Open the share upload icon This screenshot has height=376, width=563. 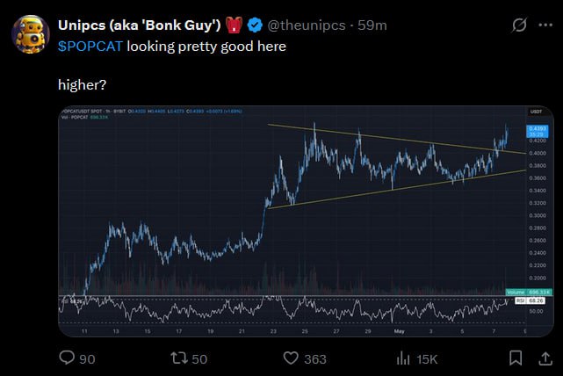pos(545,358)
